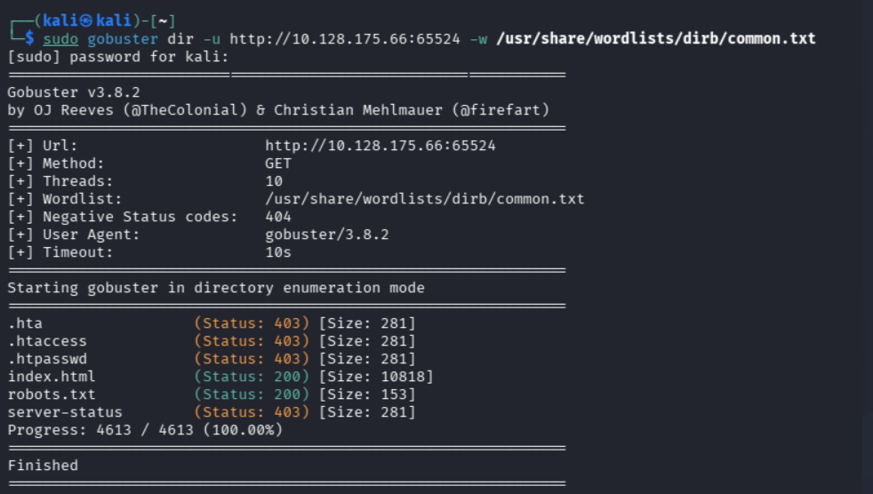Image resolution: width=873 pixels, height=494 pixels.
Task: Click the Threads value '10'
Action: pos(274,181)
